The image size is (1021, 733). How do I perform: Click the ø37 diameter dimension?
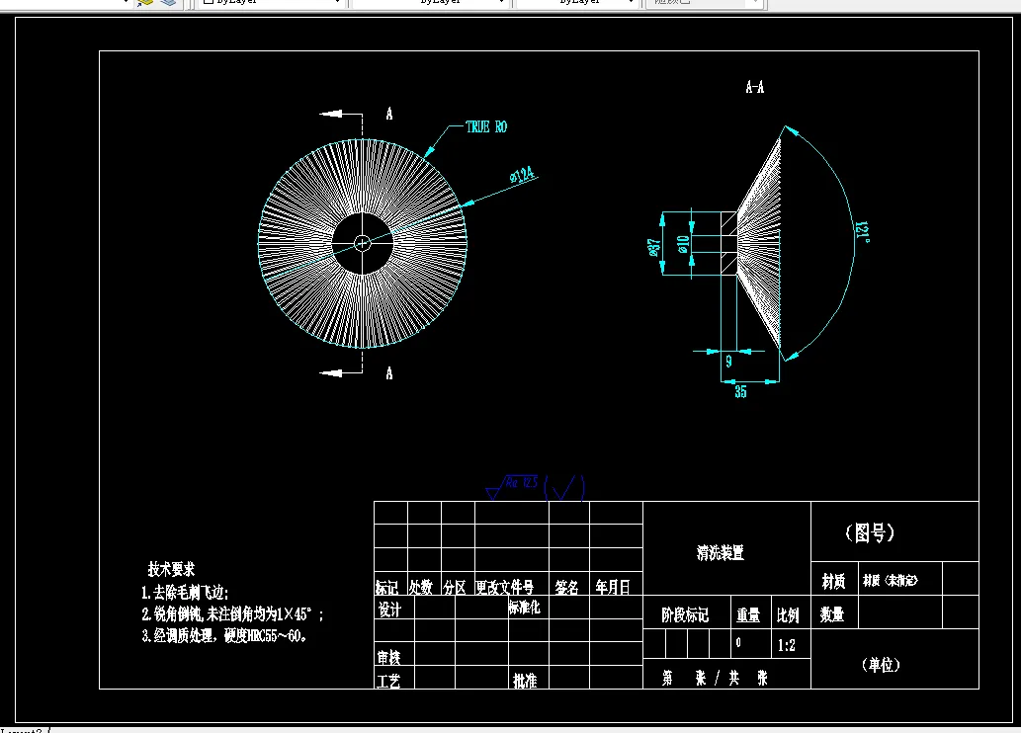pos(653,247)
